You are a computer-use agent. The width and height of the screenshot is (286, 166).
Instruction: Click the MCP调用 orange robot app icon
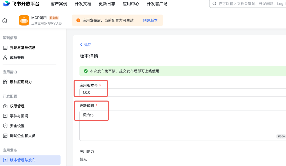(x=24, y=20)
